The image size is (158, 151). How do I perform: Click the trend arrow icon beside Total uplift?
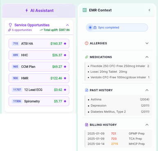41,30
